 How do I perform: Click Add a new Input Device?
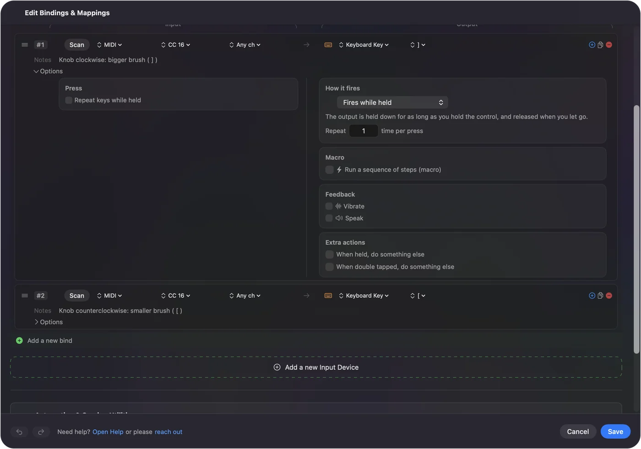[x=316, y=368]
